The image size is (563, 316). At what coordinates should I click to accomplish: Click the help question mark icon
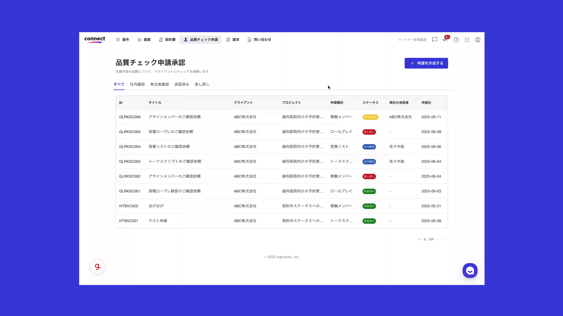(x=456, y=40)
